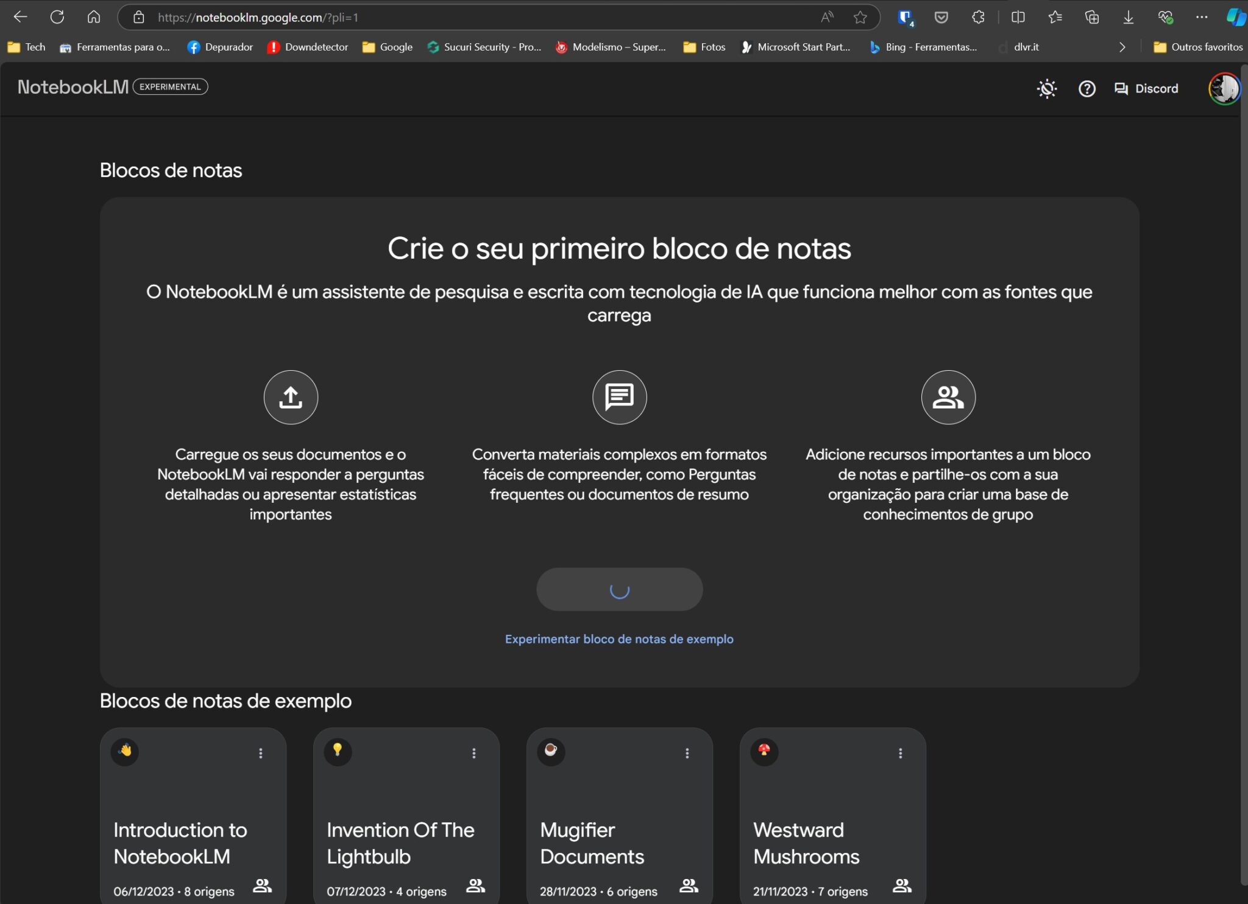This screenshot has height=904, width=1248.
Task: Add this page to favorites with the star icon
Action: (860, 17)
